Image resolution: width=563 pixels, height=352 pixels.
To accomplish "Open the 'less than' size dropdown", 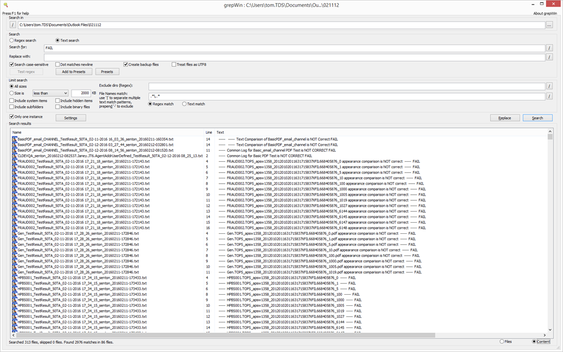I will [51, 94].
